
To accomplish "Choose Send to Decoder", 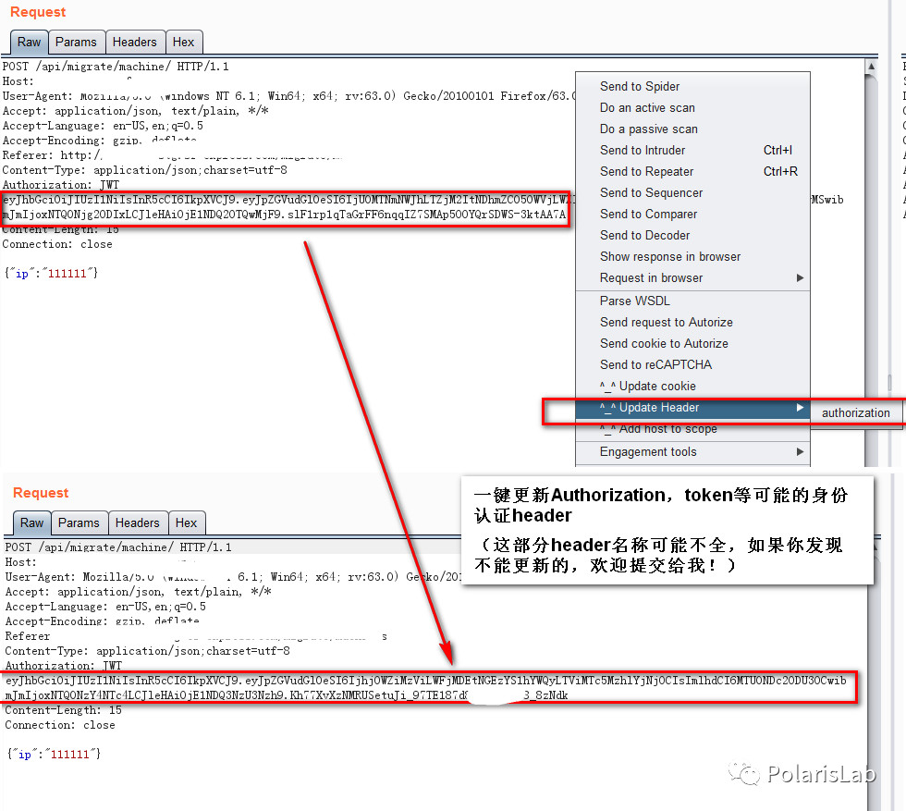I will point(692,236).
